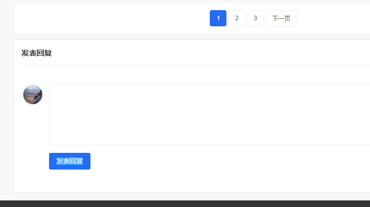Select the highlighted page 1 button
370x207 pixels.
click(x=218, y=18)
